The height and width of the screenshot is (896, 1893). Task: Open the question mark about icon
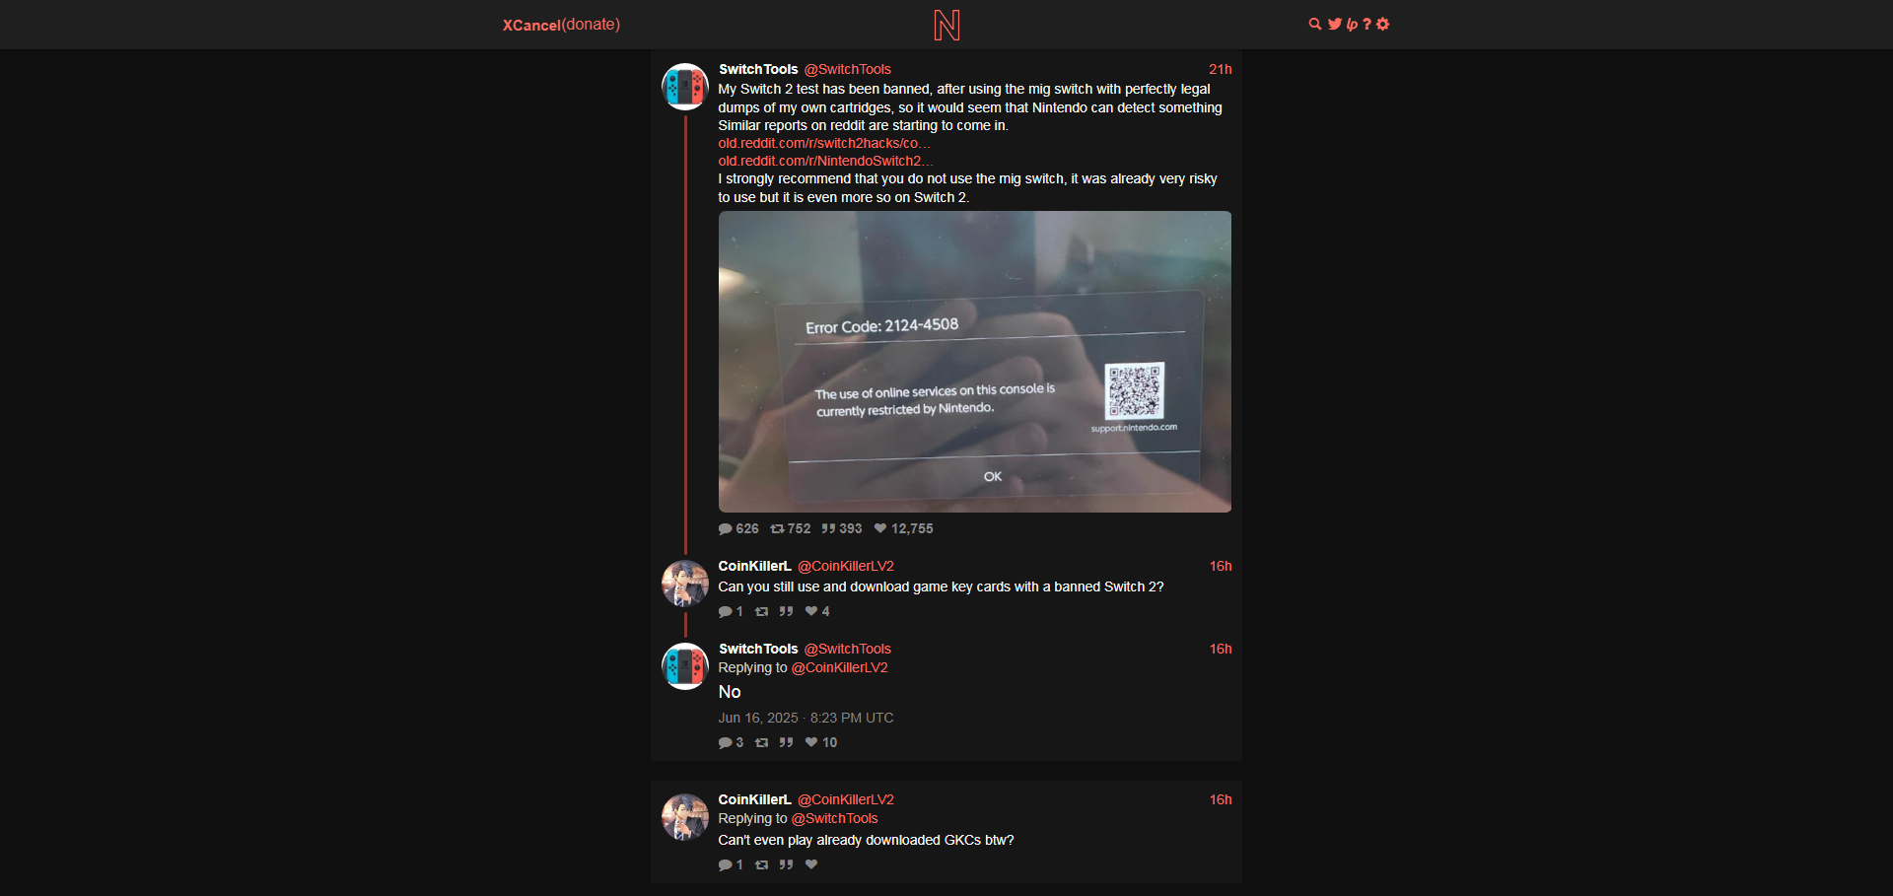pyautogui.click(x=1367, y=24)
